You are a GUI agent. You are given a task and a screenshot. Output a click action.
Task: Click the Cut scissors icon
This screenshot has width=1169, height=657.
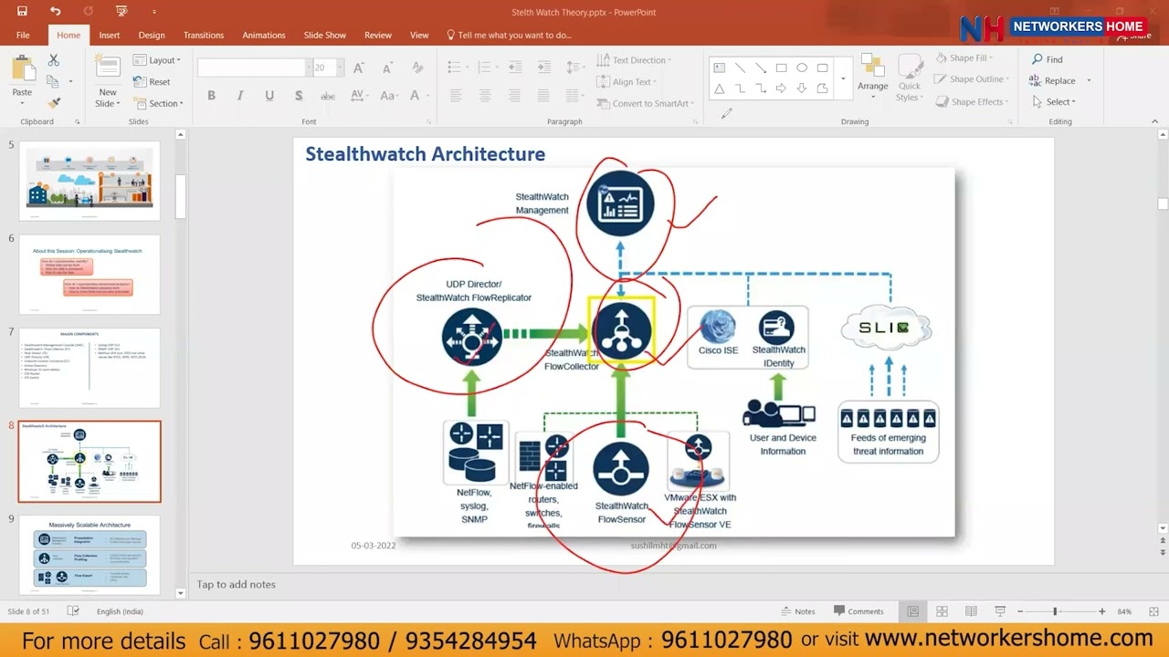(x=54, y=60)
